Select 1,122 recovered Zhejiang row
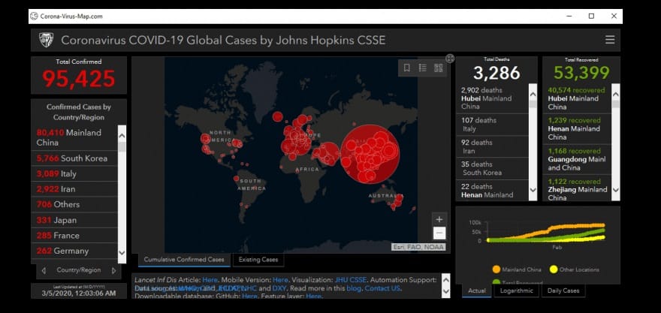The height and width of the screenshot is (313, 661). 577,188
